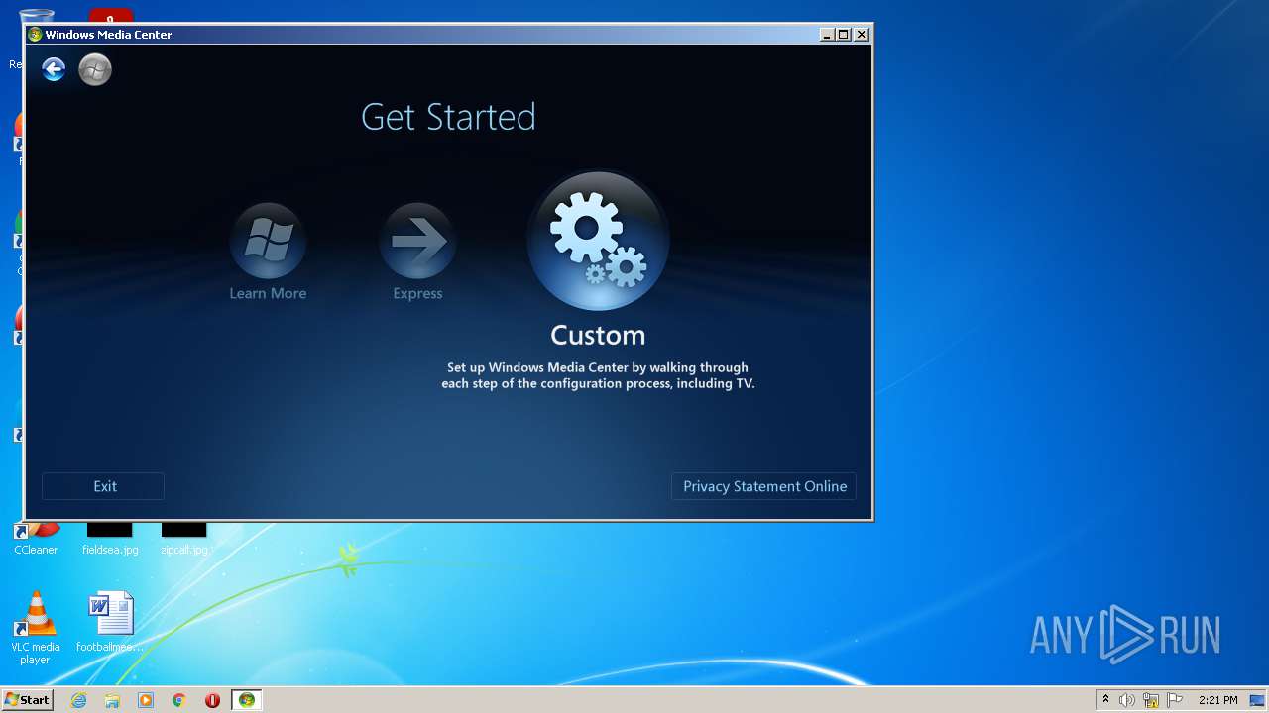Viewport: 1269px width, 713px height.
Task: Click the Express label
Action: tap(417, 293)
